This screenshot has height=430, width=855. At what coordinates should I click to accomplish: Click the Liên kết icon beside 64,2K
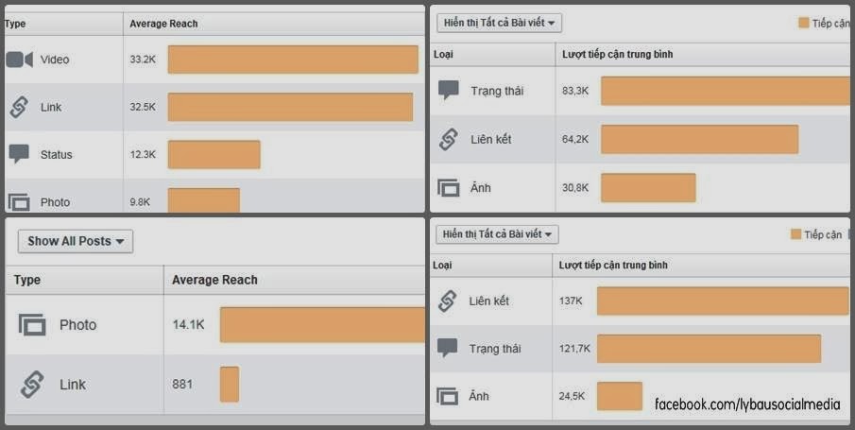click(x=448, y=139)
